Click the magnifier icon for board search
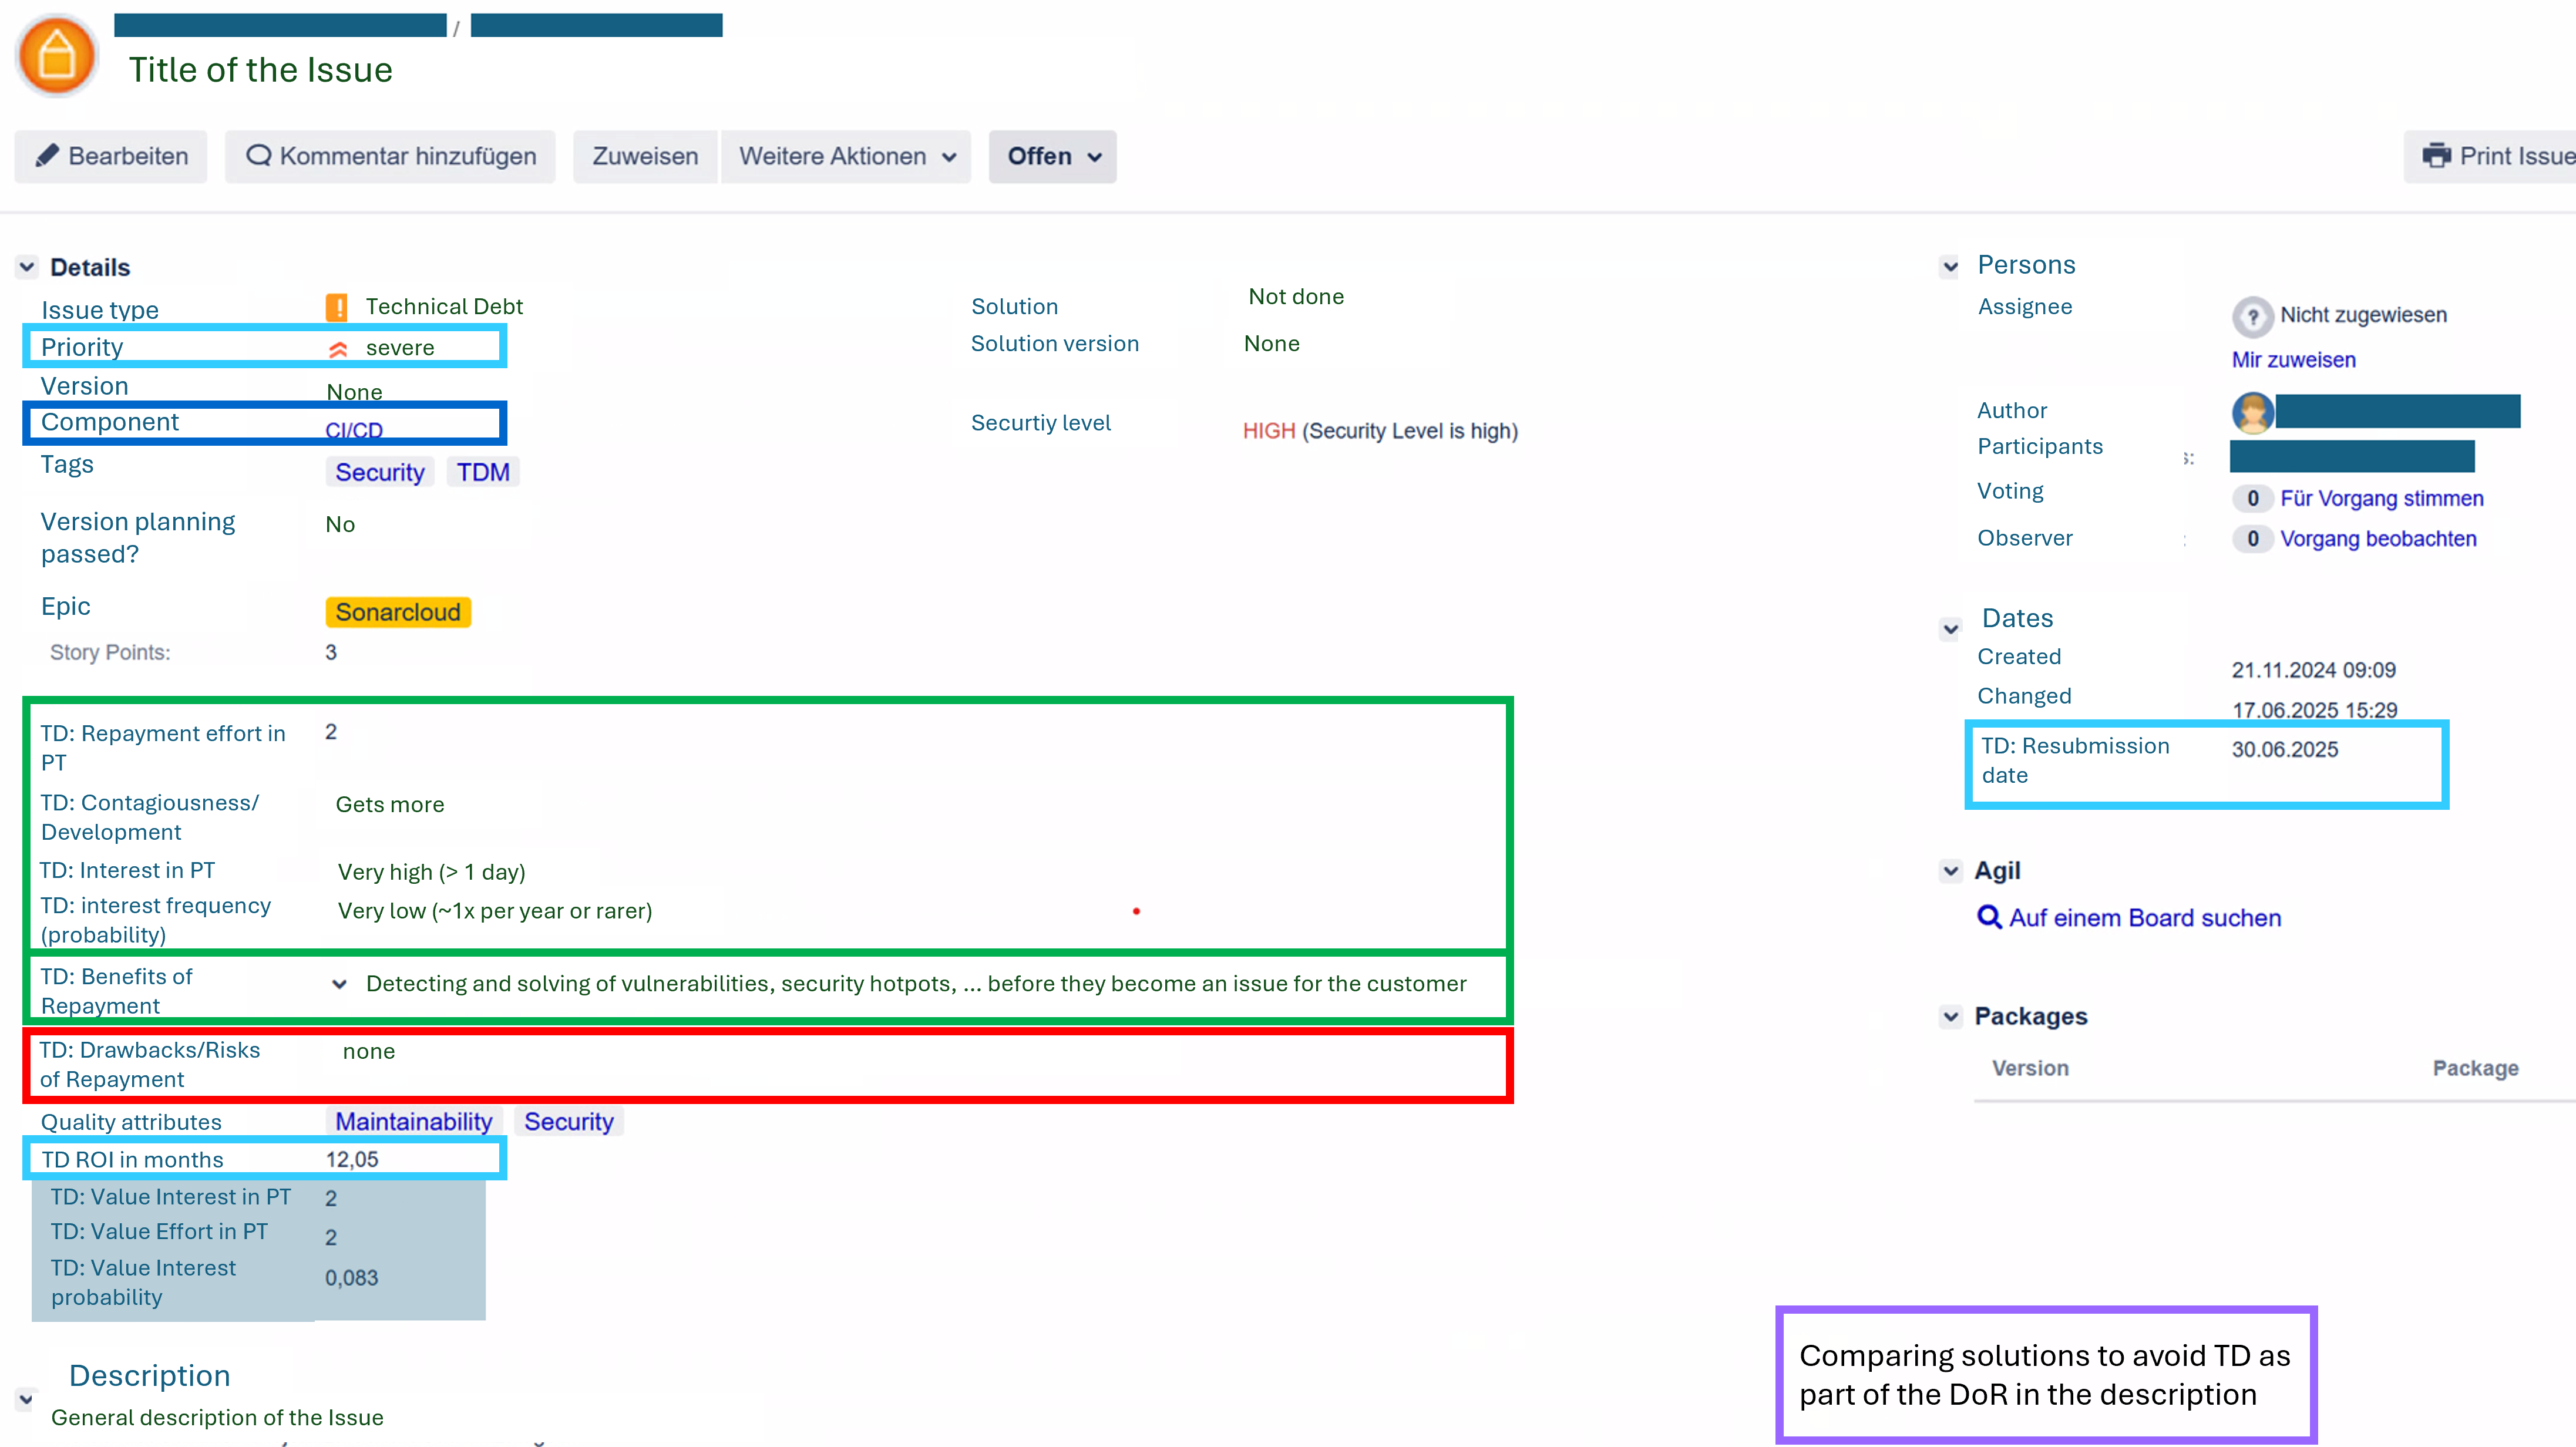The width and height of the screenshot is (2576, 1447). click(x=1989, y=917)
